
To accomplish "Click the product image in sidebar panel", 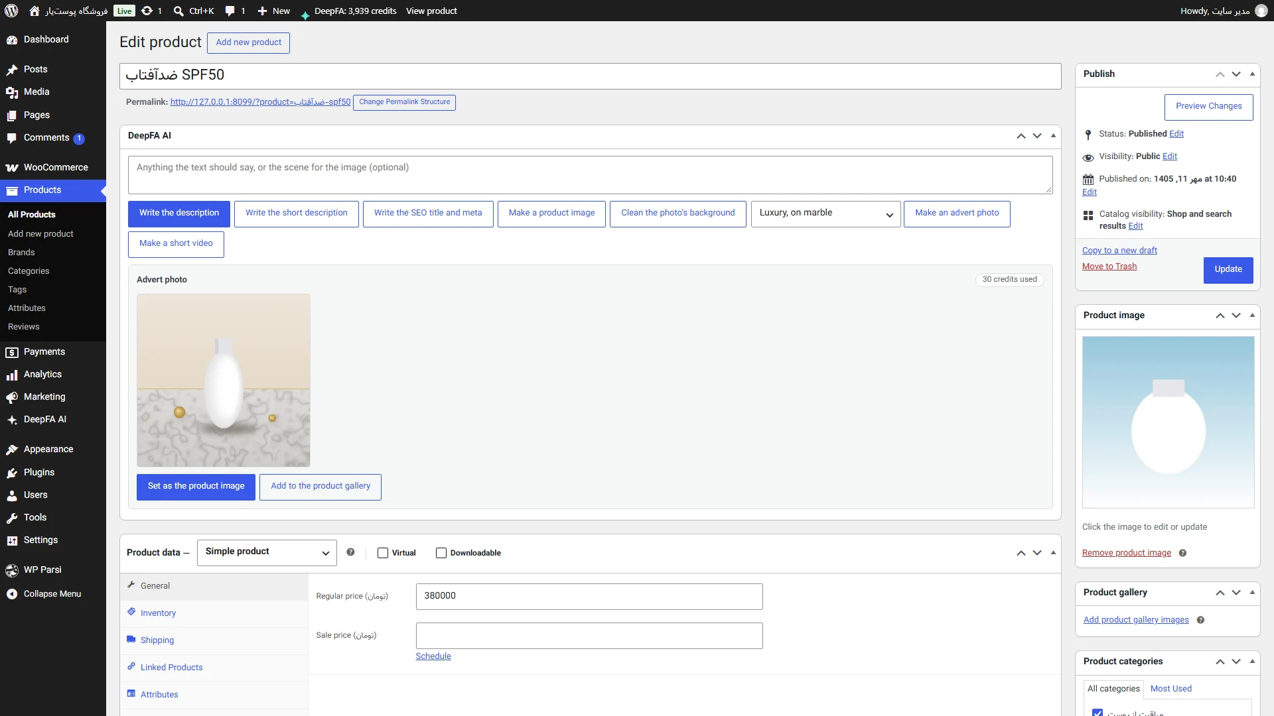I will coord(1168,422).
